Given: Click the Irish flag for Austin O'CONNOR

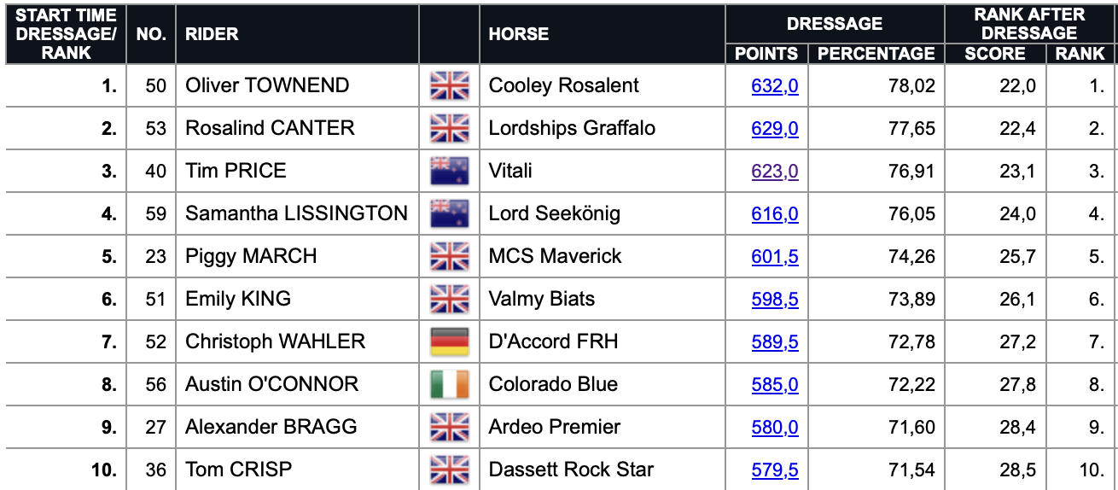Looking at the screenshot, I should coord(450,384).
